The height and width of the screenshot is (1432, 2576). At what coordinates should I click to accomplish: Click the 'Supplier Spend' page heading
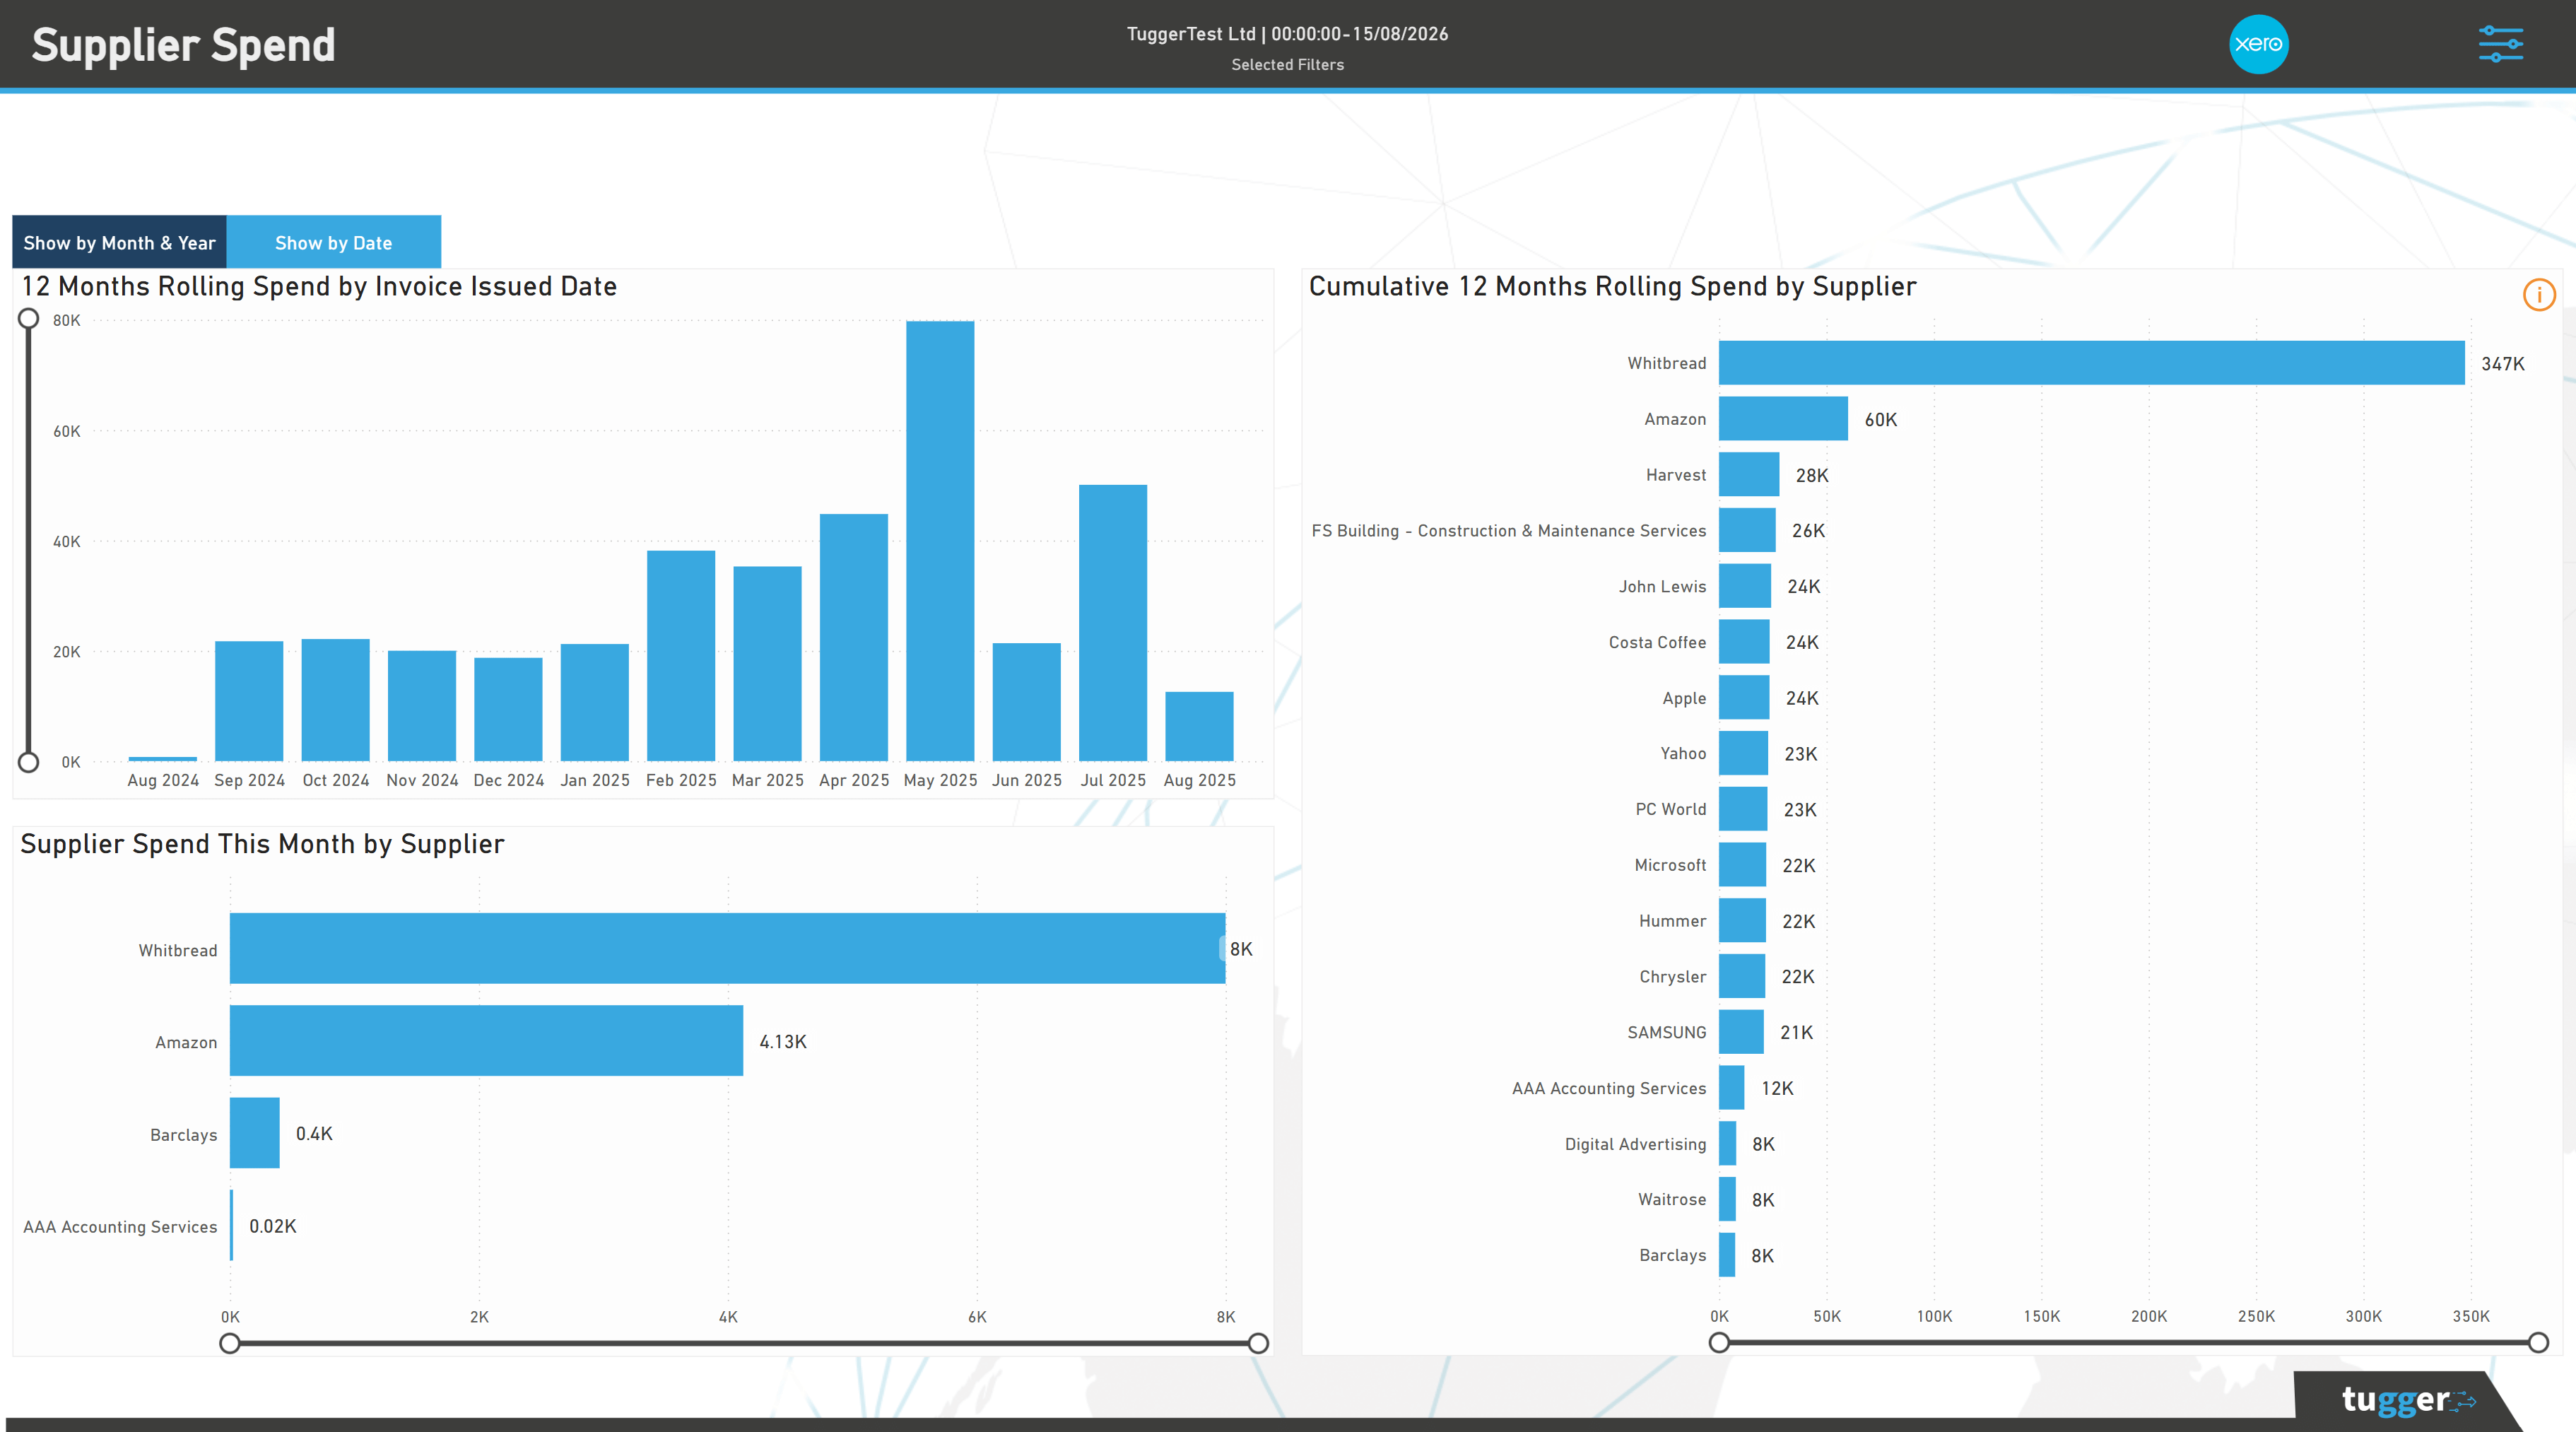[x=183, y=45]
